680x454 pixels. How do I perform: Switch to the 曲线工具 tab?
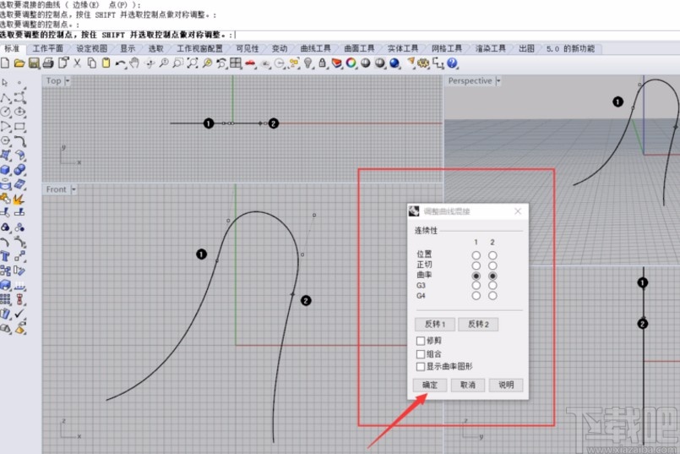click(x=315, y=48)
